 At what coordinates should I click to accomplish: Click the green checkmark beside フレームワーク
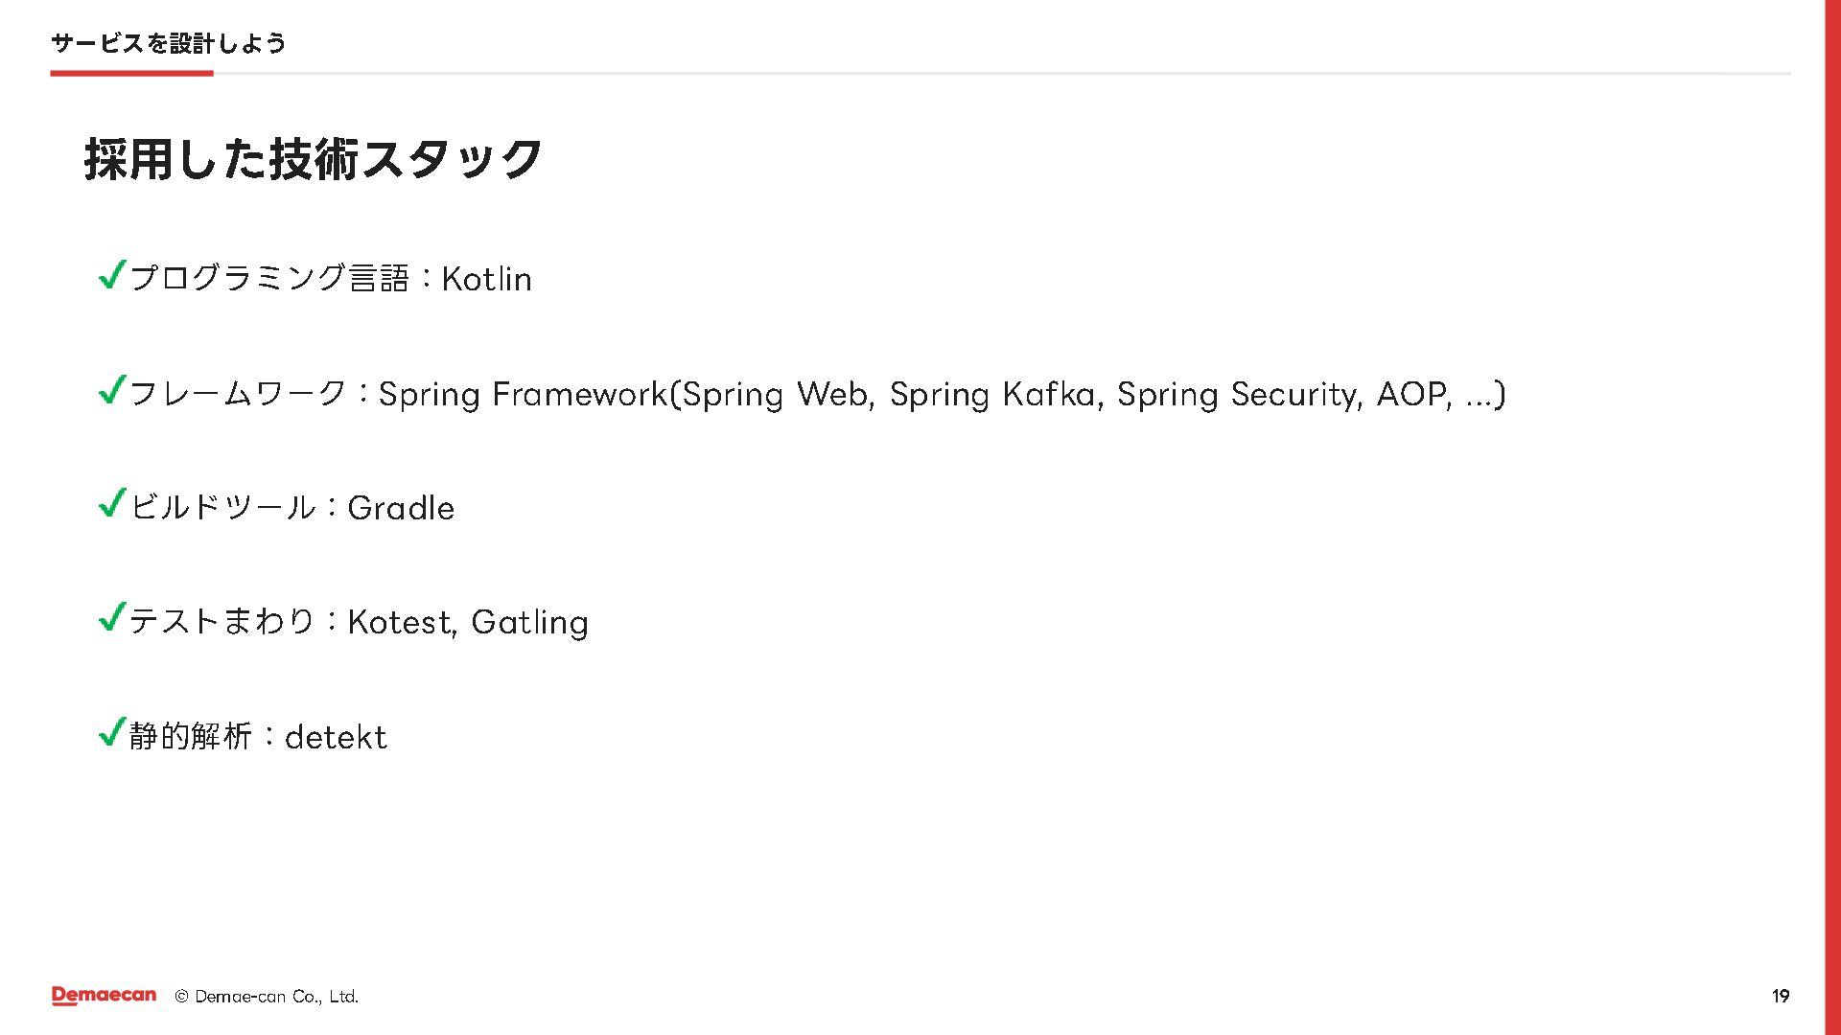[112, 389]
